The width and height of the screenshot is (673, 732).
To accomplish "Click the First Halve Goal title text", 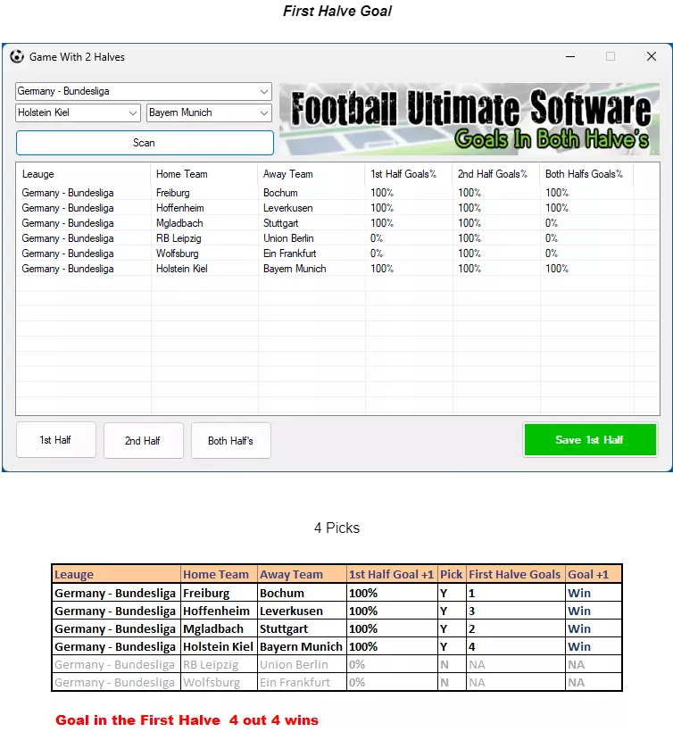I will 337,11.
